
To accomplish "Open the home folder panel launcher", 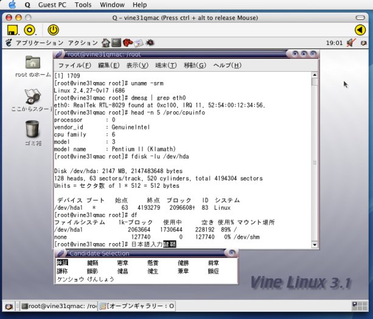I will click(x=106, y=43).
